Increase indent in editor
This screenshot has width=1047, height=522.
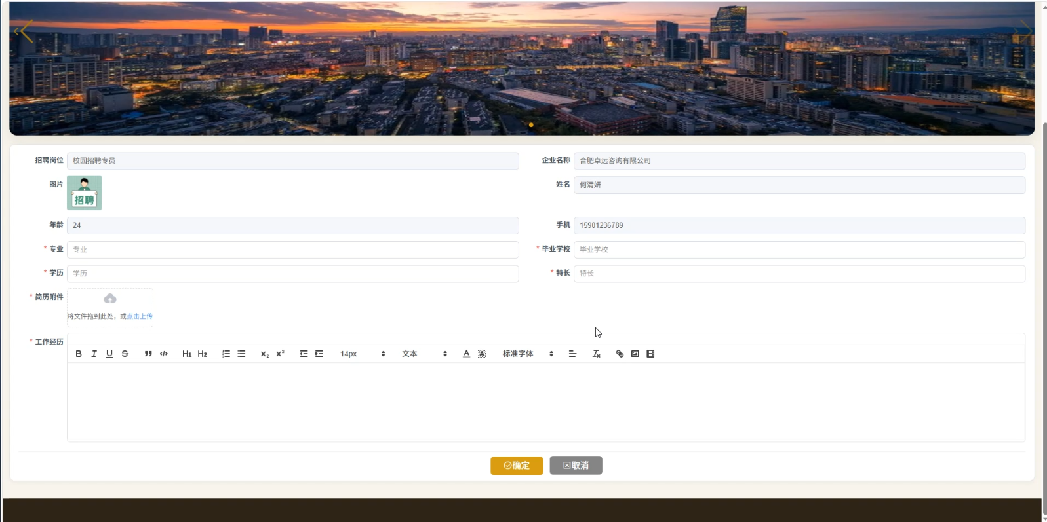[319, 354]
